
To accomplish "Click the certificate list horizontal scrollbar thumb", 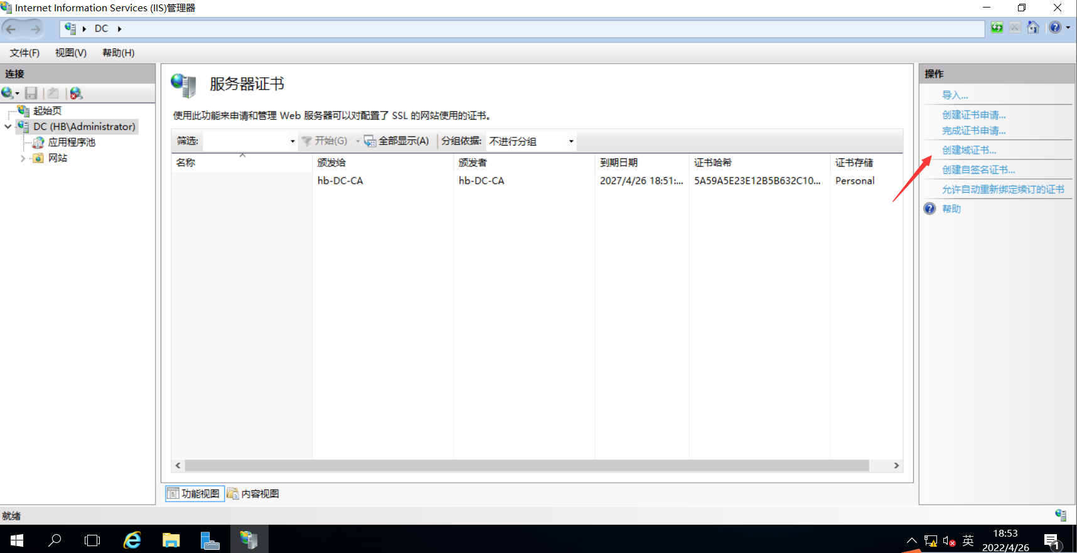I will pos(527,465).
